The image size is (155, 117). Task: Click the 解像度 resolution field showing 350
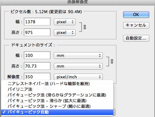pyautogui.click(x=37, y=77)
